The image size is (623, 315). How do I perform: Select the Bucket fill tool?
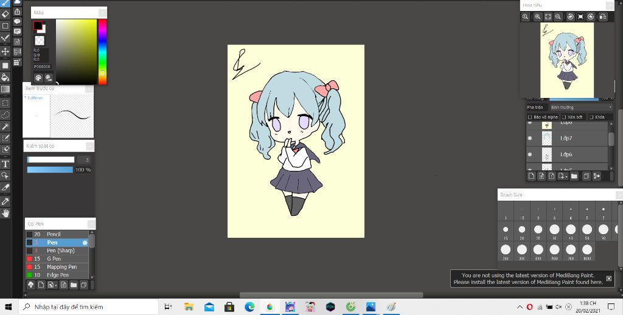click(5, 77)
